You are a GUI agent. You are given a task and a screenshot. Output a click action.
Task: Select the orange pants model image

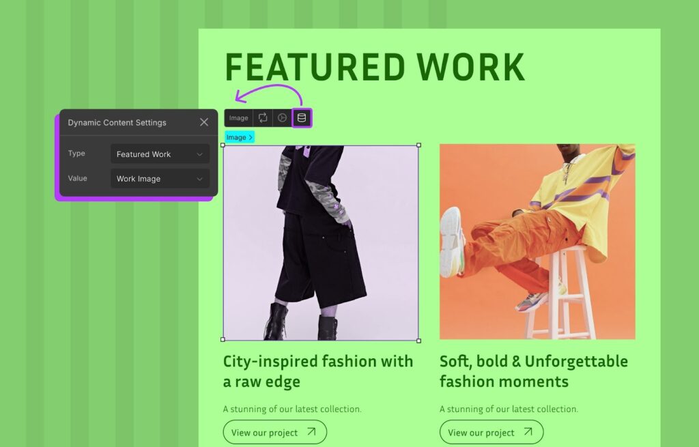tap(537, 242)
